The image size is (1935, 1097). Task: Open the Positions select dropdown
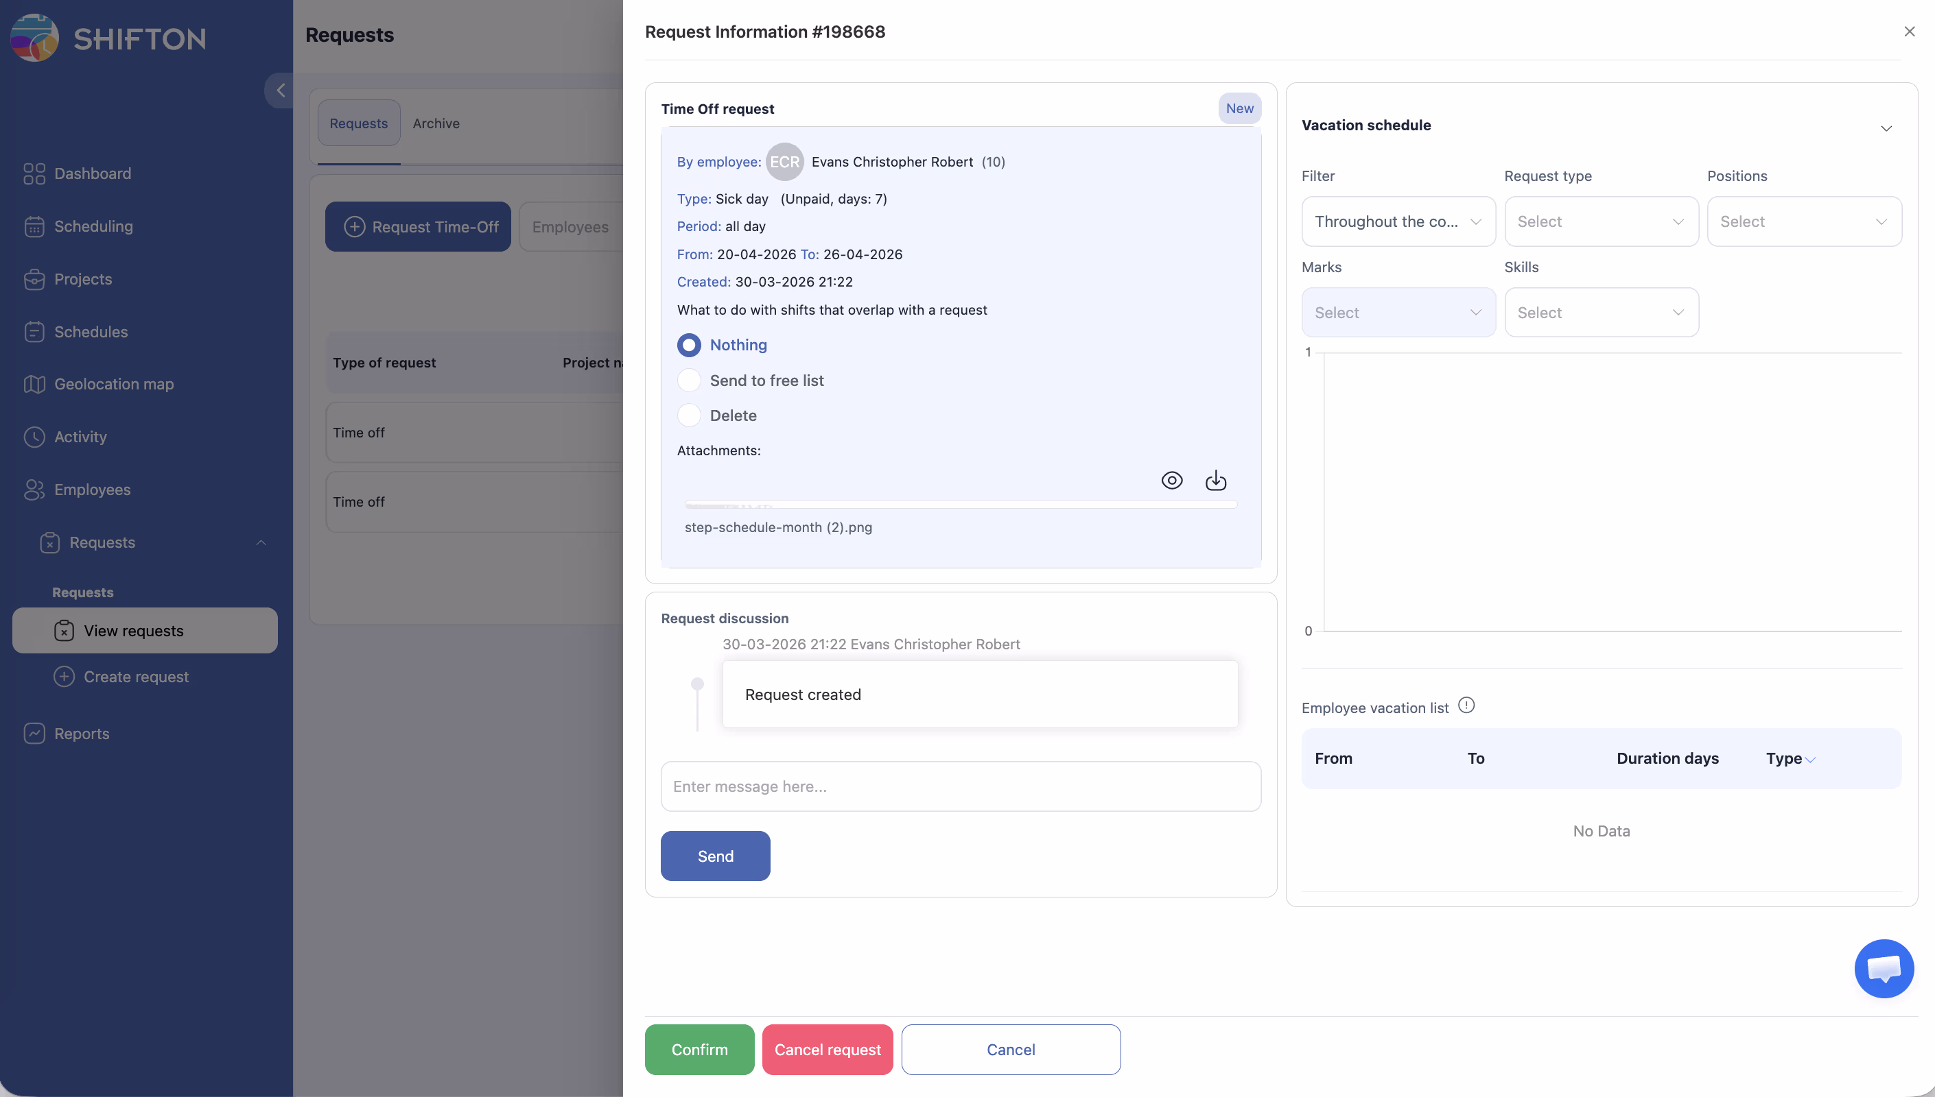click(1803, 221)
